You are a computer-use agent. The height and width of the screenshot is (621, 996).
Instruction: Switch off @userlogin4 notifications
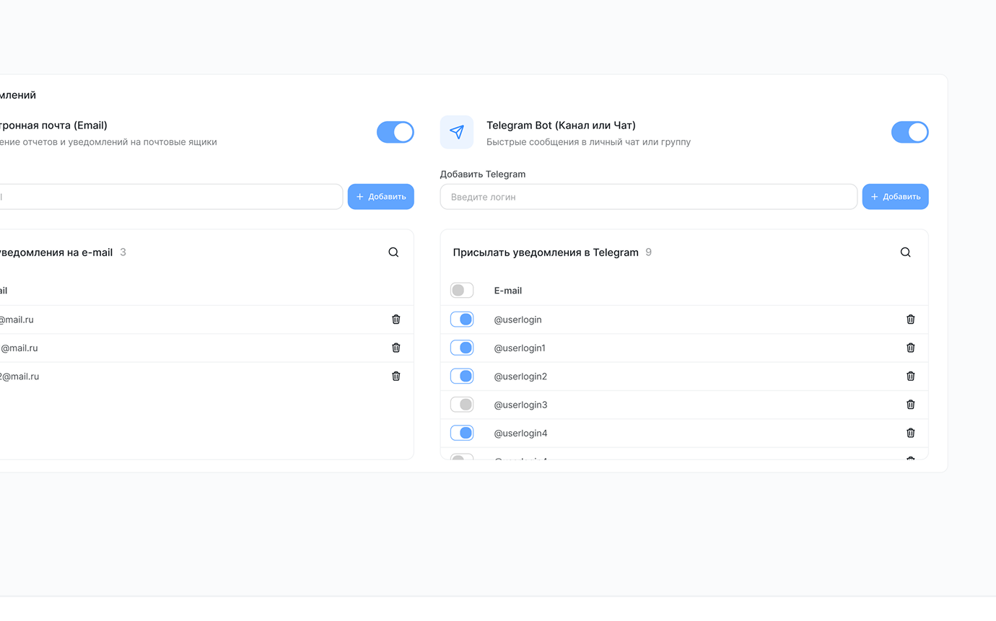[462, 433]
